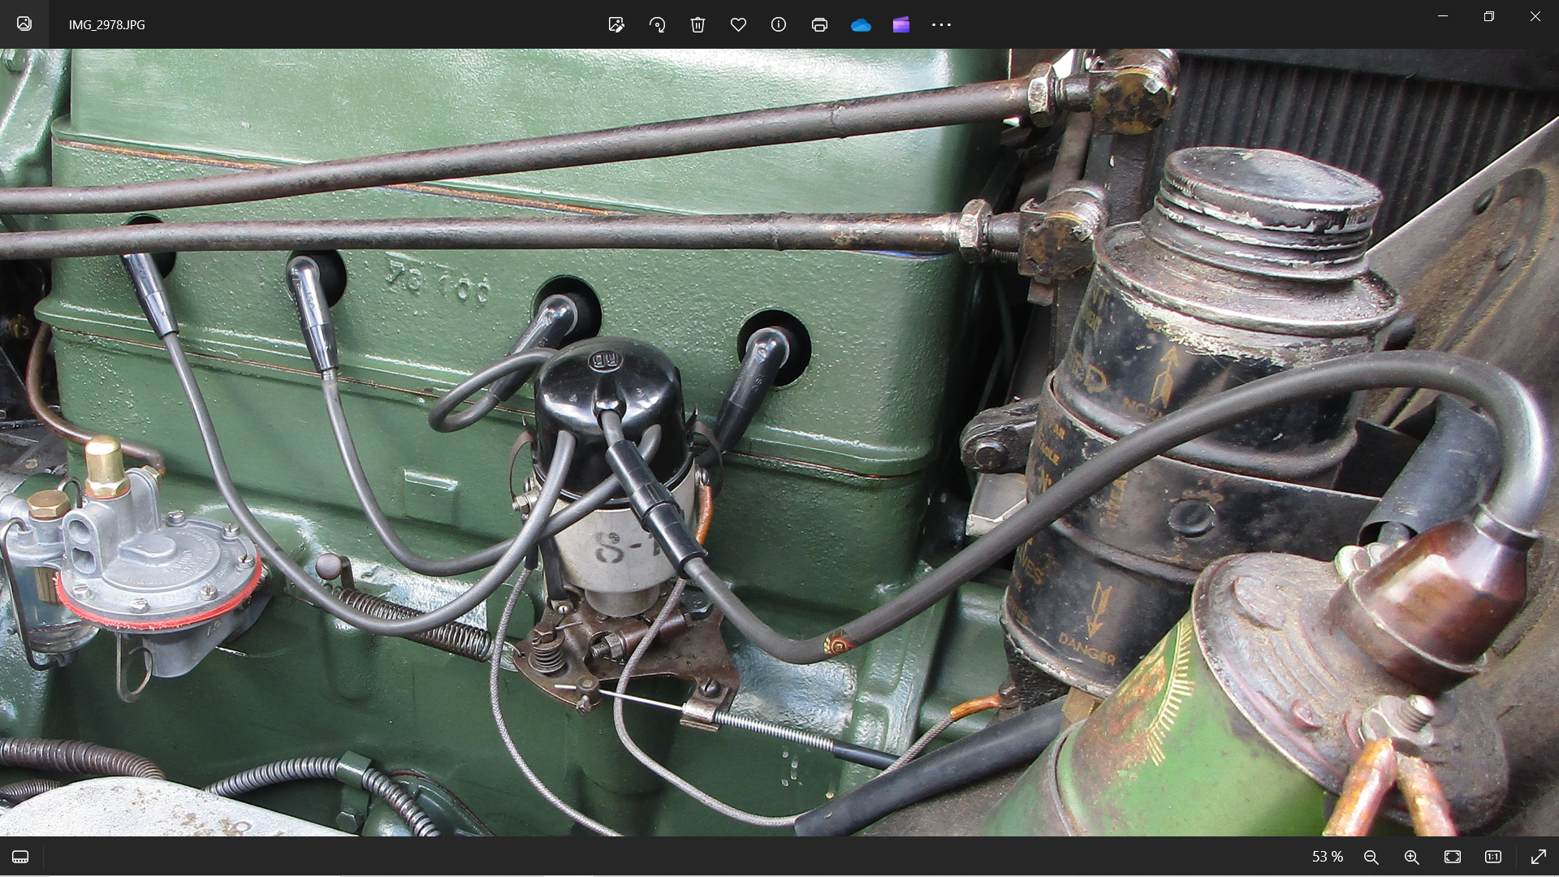The image size is (1559, 877).
Task: Zoom in on the image
Action: [1412, 857]
